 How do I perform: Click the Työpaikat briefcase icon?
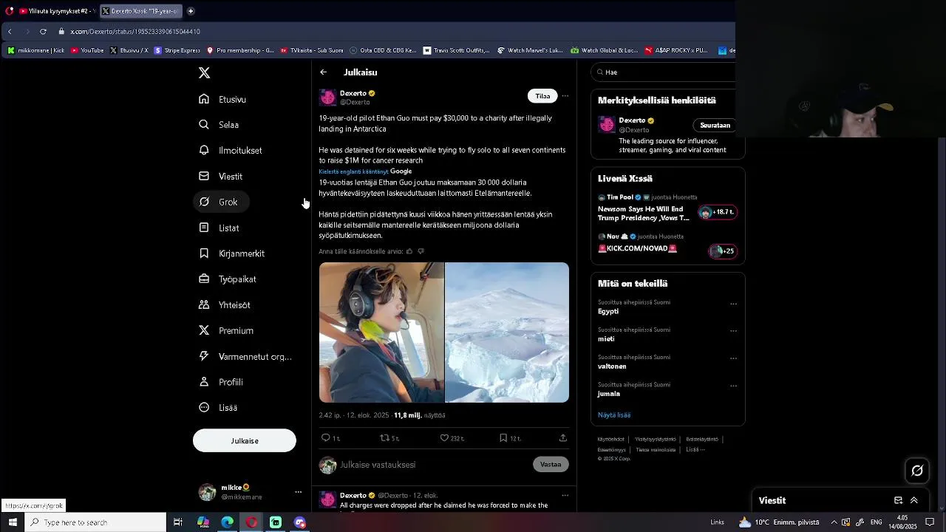coord(204,279)
